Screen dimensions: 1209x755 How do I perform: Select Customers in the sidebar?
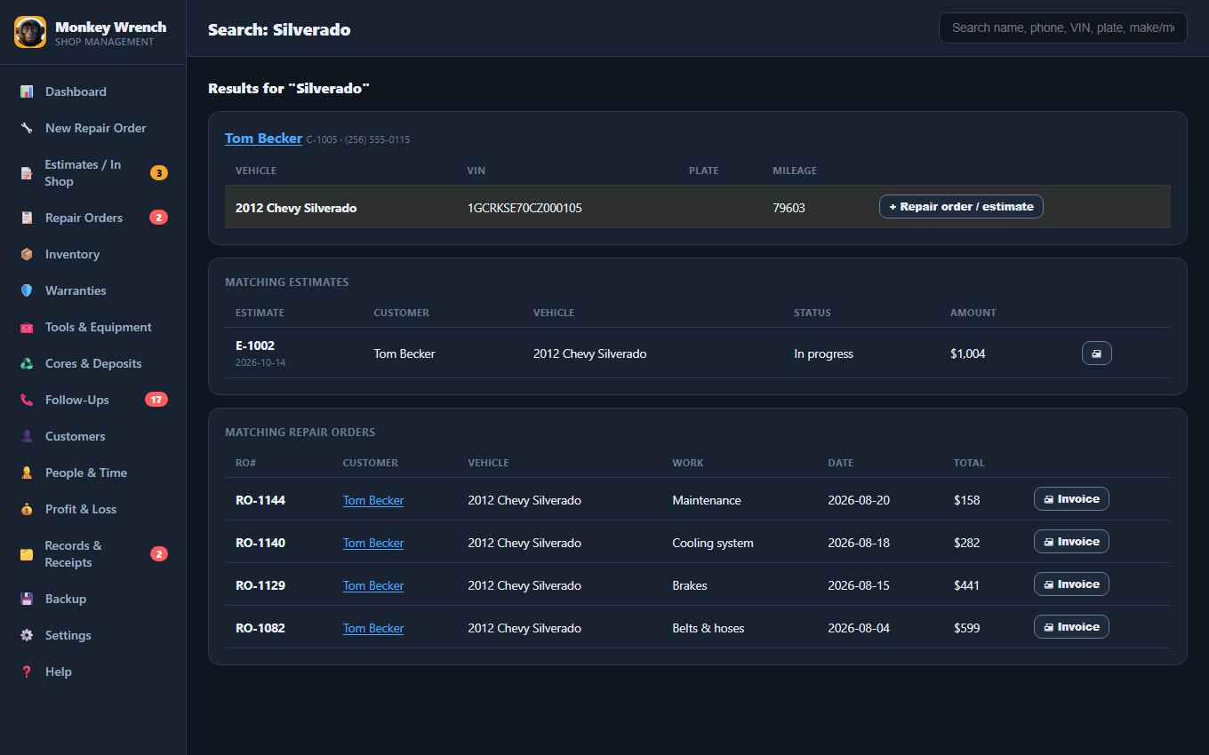(x=92, y=436)
